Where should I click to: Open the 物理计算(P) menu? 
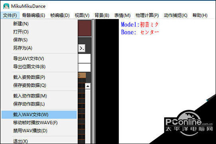click(147, 15)
